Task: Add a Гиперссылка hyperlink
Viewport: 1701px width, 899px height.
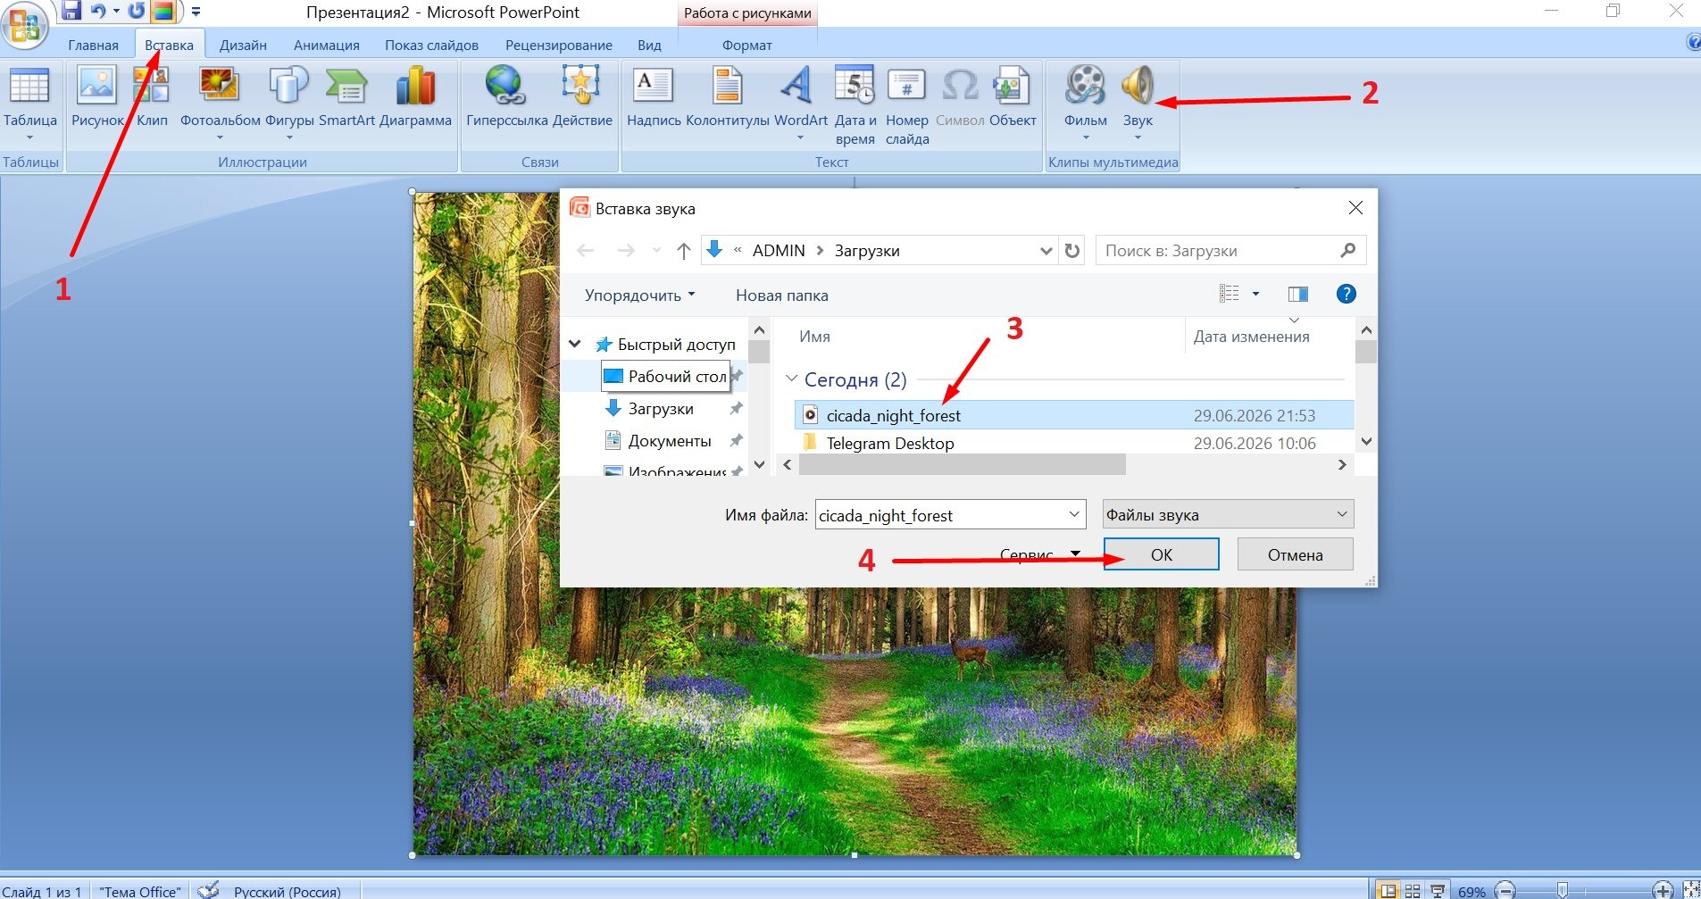Action: coord(506,98)
